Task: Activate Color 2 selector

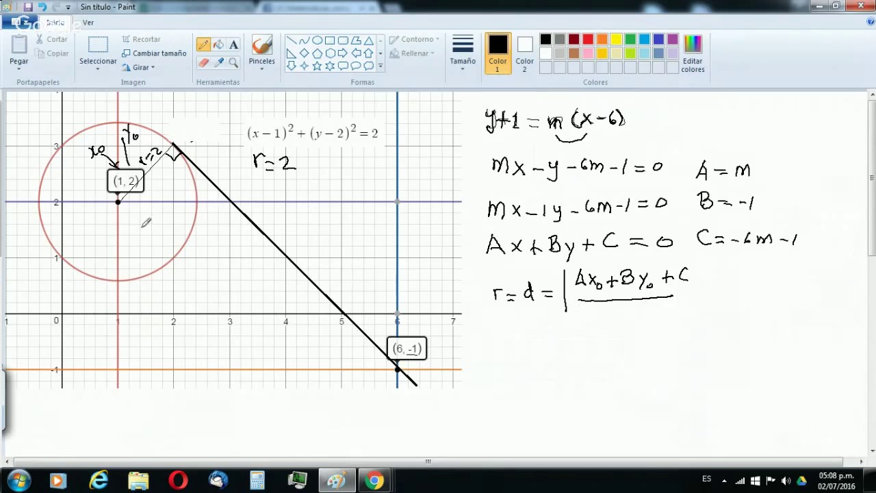Action: click(x=525, y=53)
